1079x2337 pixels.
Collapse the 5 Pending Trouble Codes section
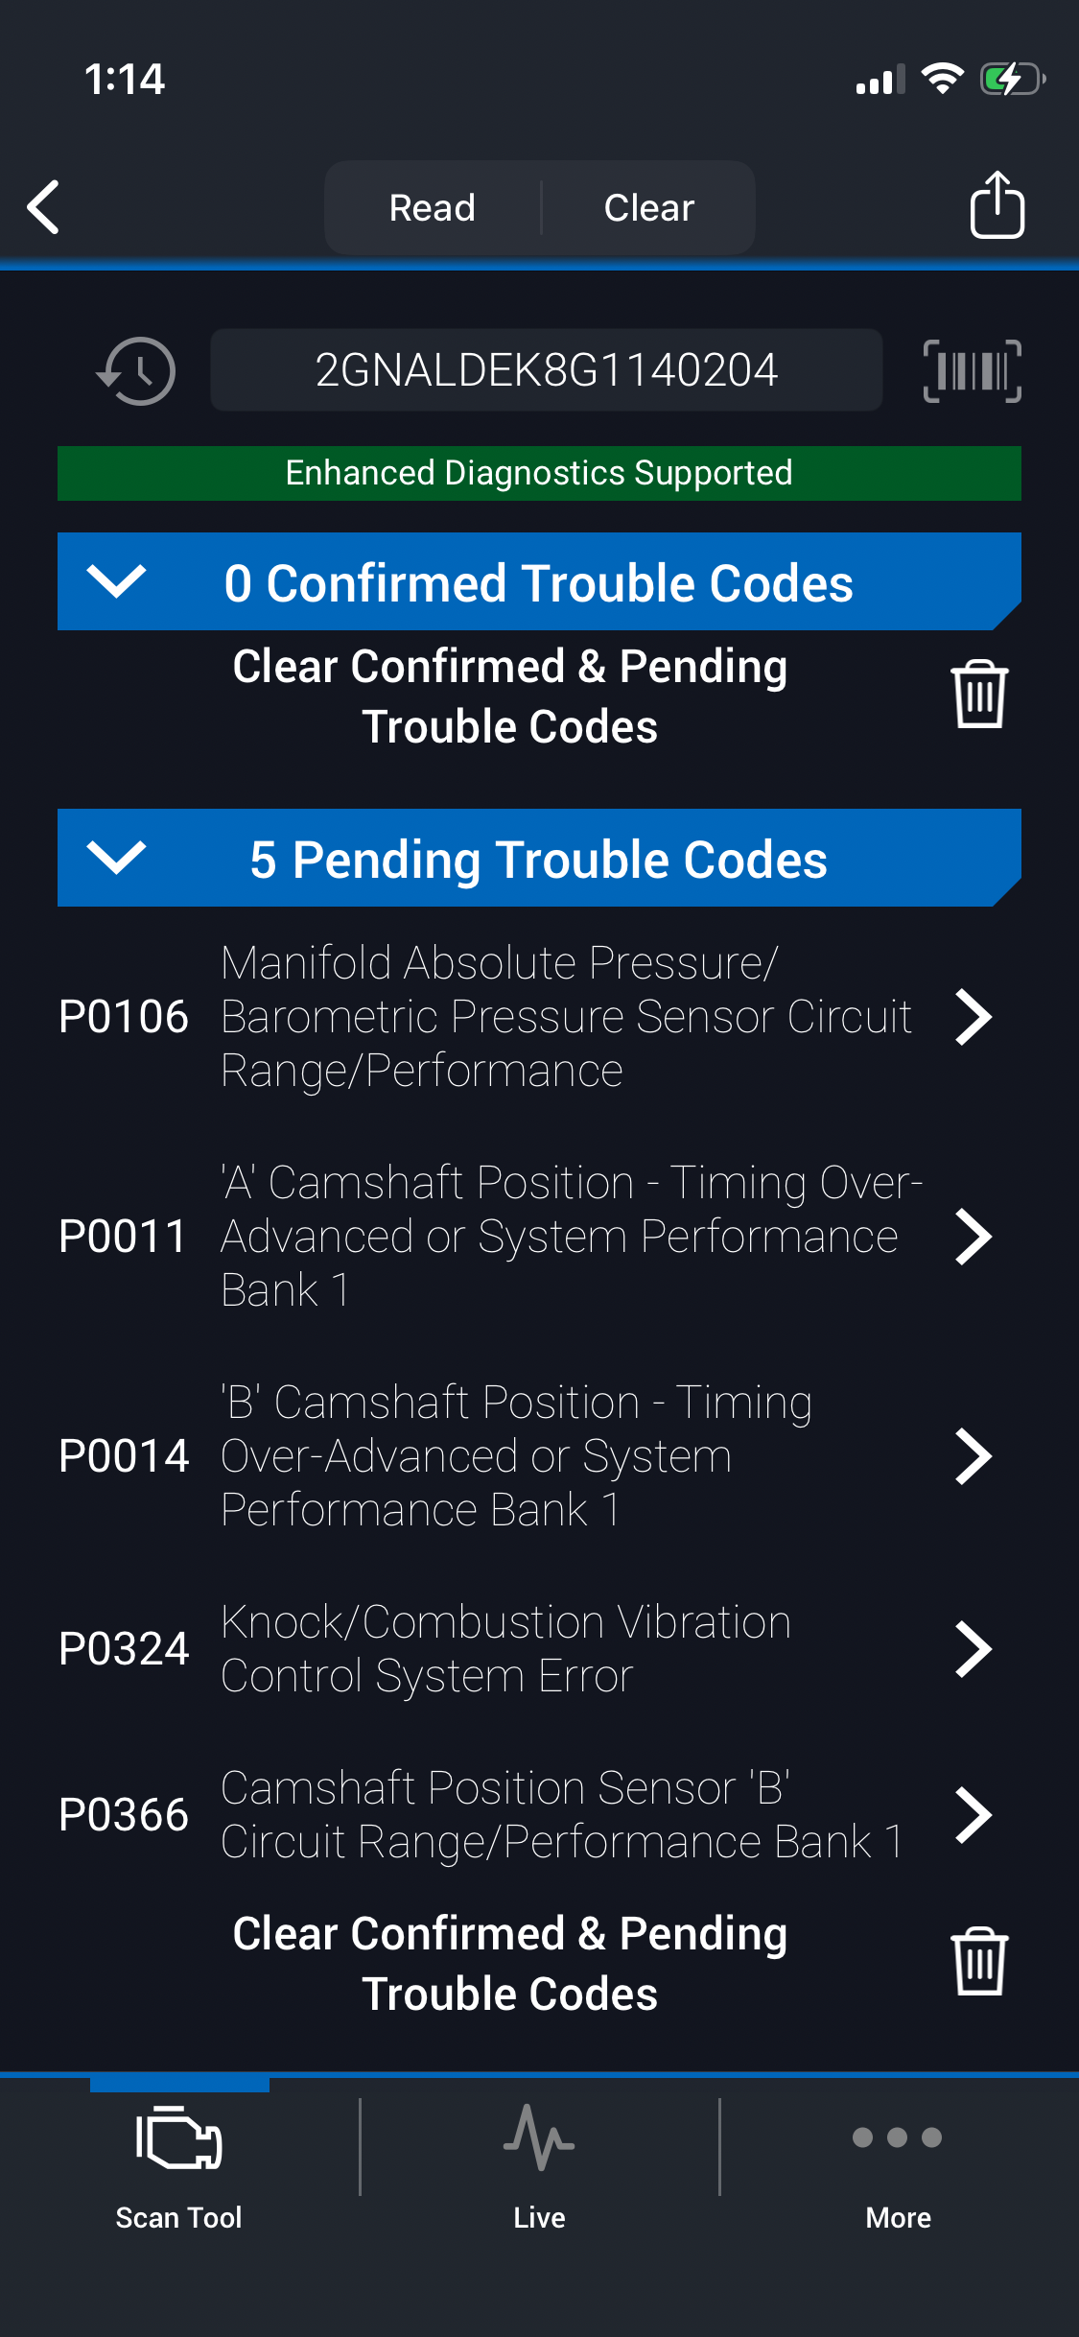coord(116,858)
